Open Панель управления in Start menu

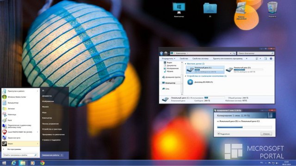[x=50, y=124]
